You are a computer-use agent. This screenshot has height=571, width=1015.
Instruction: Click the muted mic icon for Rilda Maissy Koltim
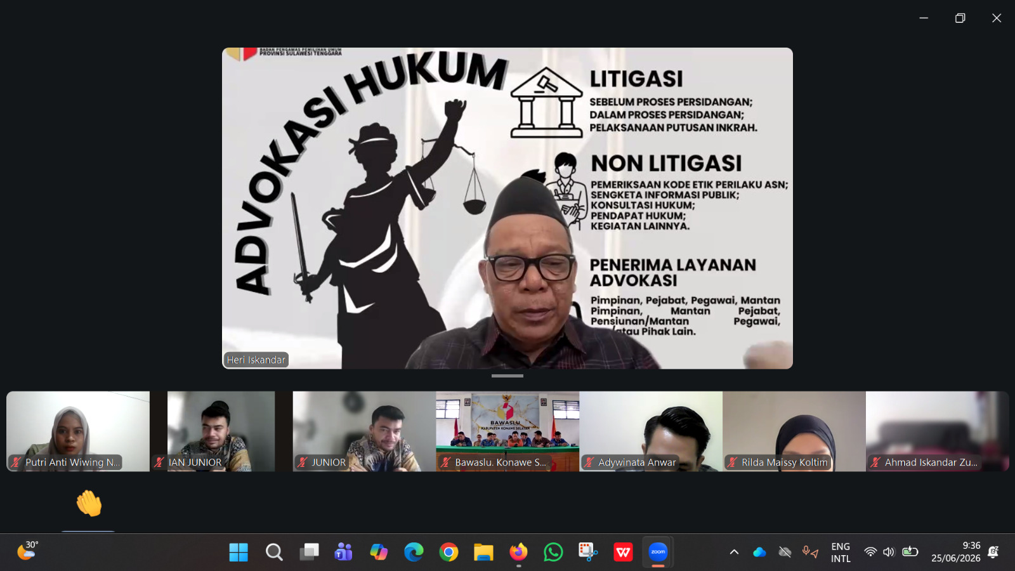[x=733, y=463]
